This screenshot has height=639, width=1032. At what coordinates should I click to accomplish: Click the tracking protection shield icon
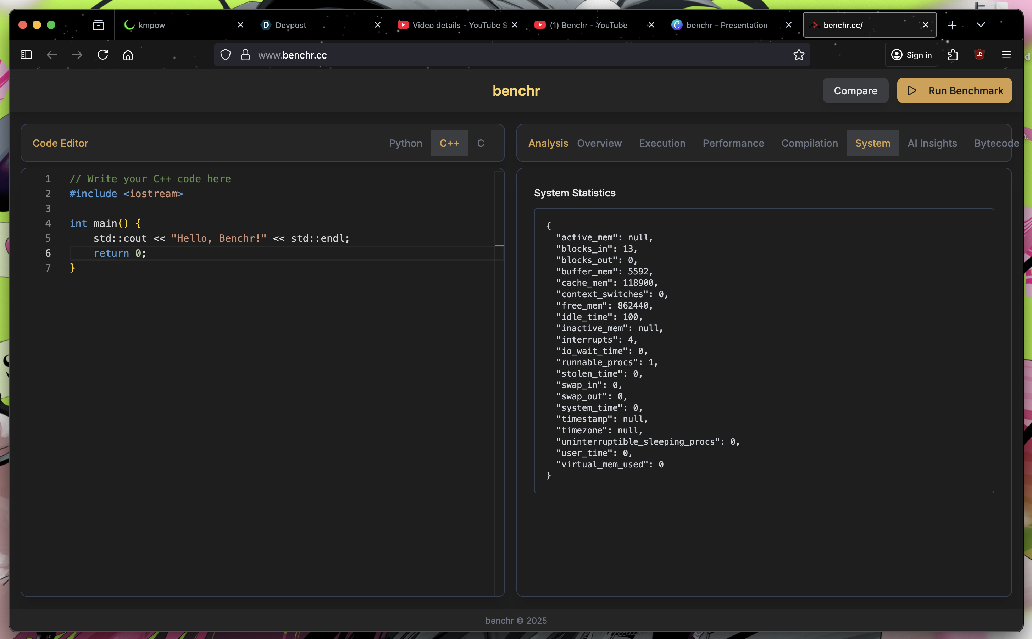226,55
